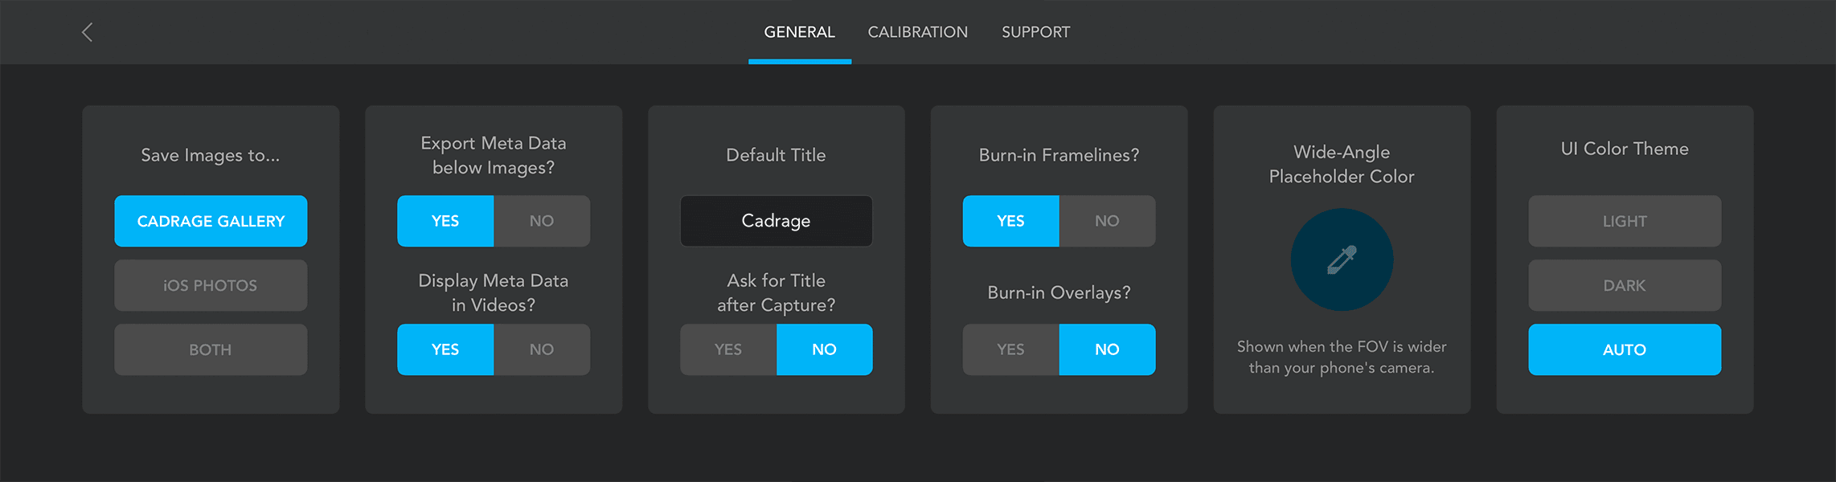Switch to the CALIBRATION tab
1836x482 pixels.
click(x=917, y=32)
